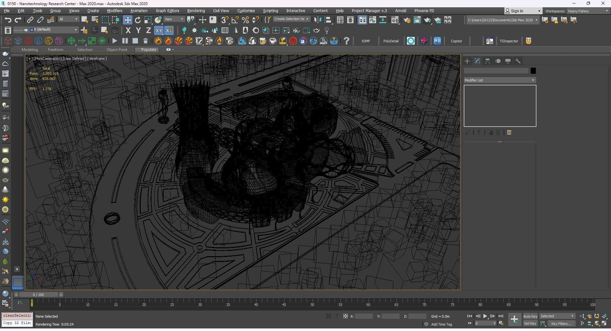Go to the animation start frame
This screenshot has height=331, width=611.
469,316
